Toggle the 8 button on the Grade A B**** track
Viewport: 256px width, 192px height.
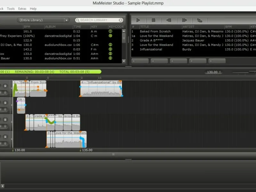click(x=5, y=126)
